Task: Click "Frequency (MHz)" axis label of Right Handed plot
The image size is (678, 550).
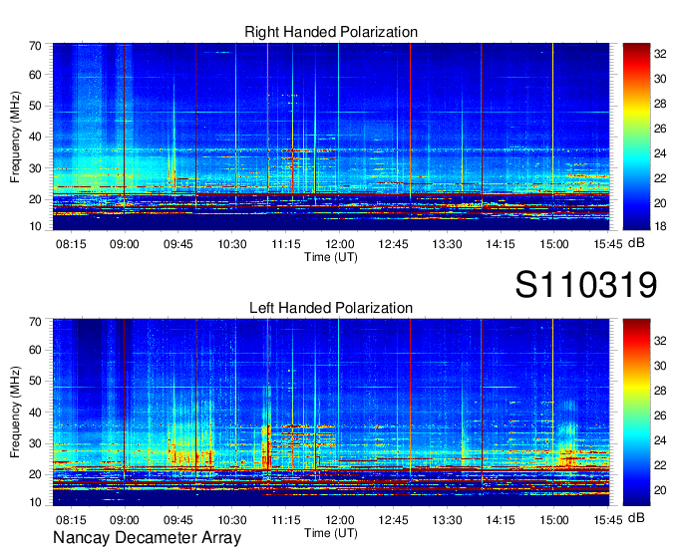Action: 15,137
